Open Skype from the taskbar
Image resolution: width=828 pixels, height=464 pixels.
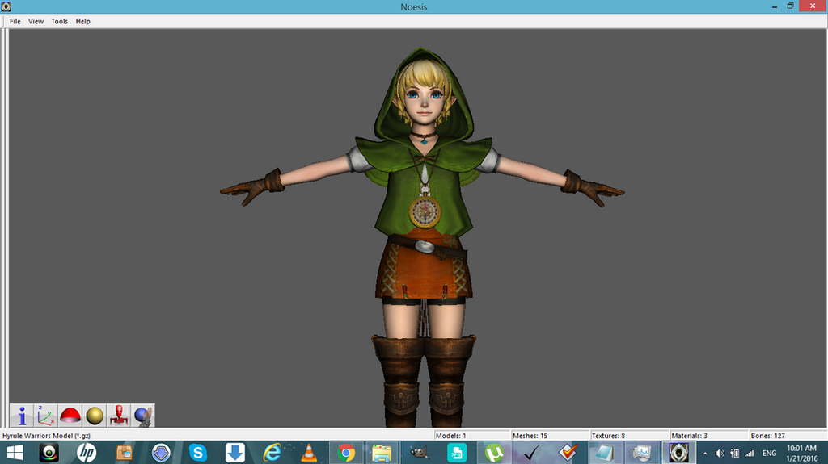click(198, 453)
